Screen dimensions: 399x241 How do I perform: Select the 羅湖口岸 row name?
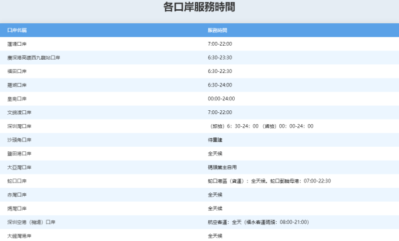pos(17,85)
